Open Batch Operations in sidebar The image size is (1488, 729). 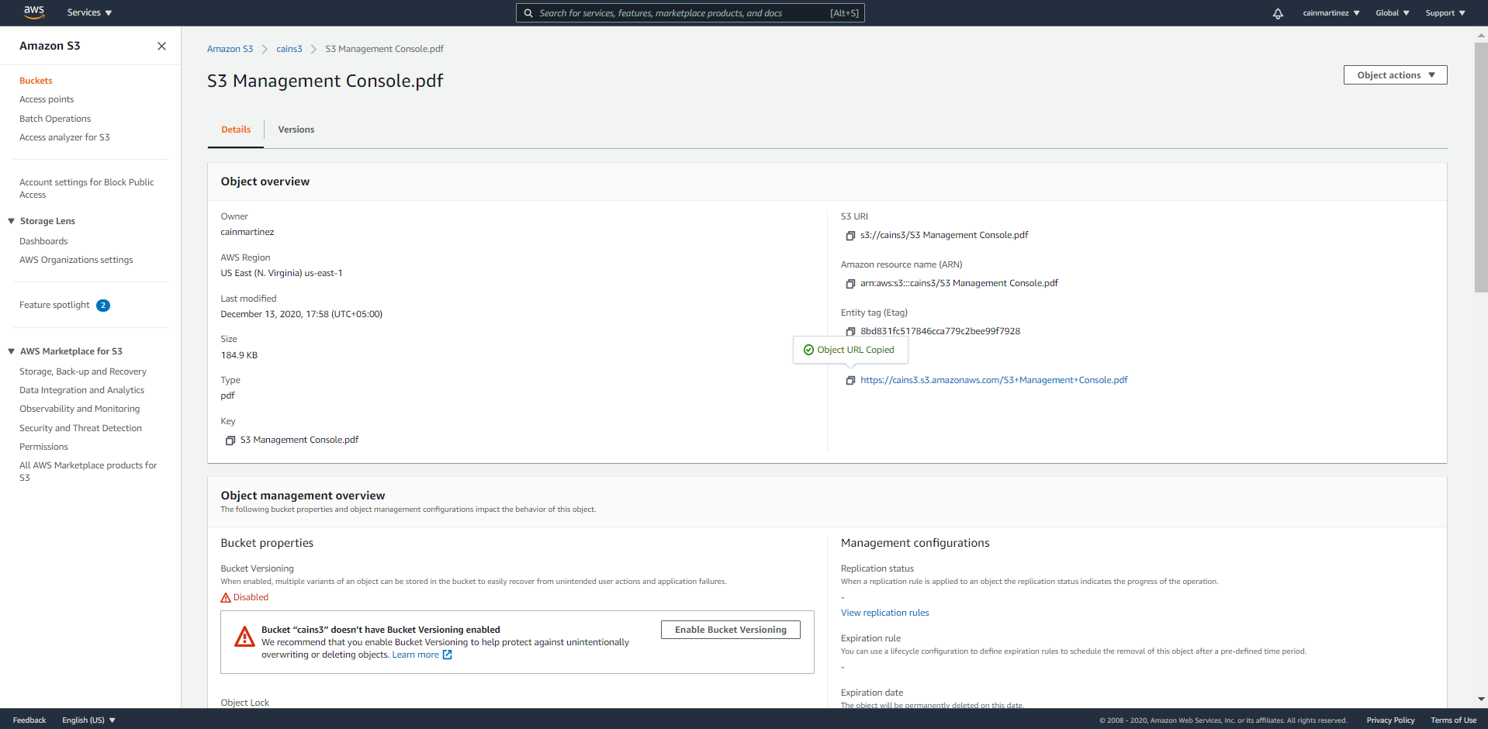click(x=55, y=119)
